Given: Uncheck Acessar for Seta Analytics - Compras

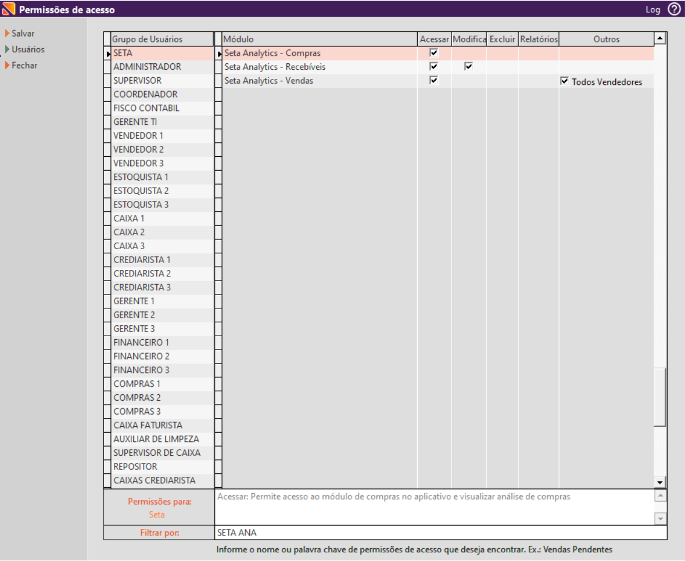Looking at the screenshot, I should coord(433,53).
